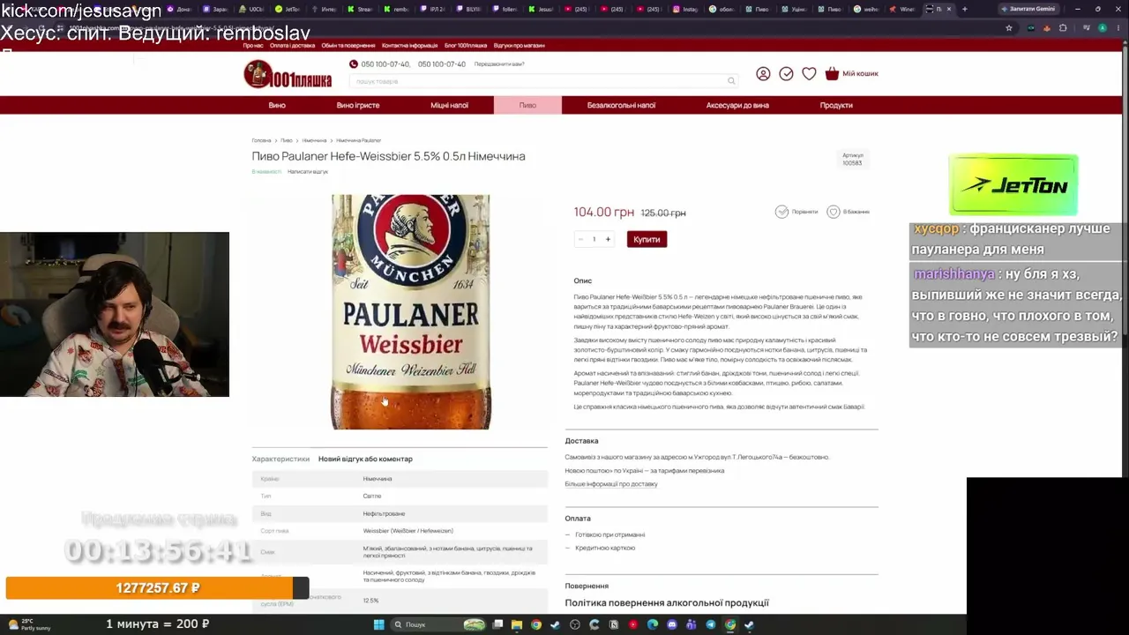This screenshot has height=635, width=1129.
Task: Open the Chrome three-dot menu
Action: [x=1118, y=27]
